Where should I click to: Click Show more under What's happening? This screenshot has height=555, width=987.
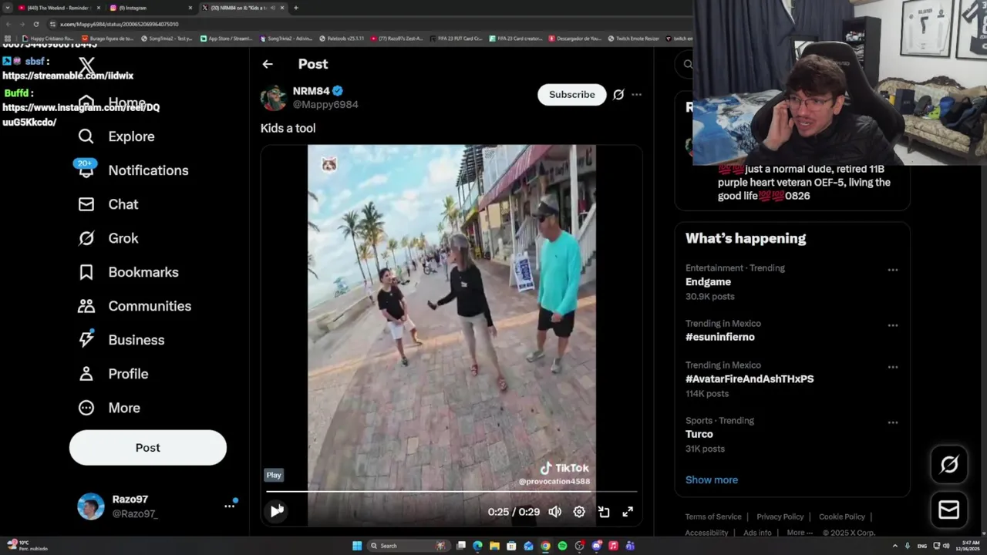[x=712, y=479]
